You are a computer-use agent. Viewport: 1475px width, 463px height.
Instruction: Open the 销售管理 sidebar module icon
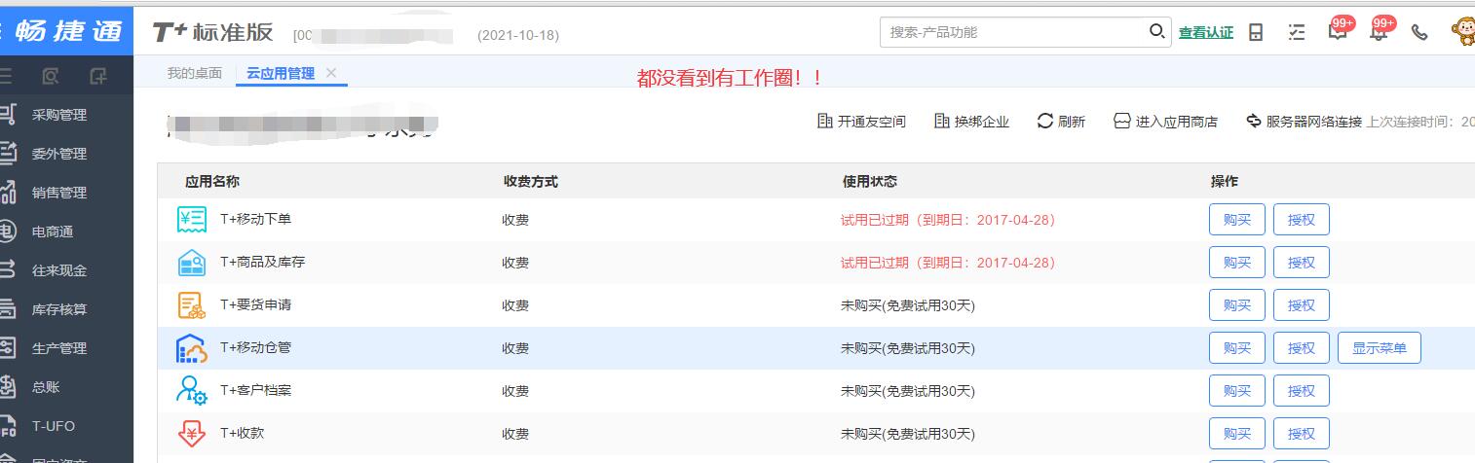(x=8, y=193)
